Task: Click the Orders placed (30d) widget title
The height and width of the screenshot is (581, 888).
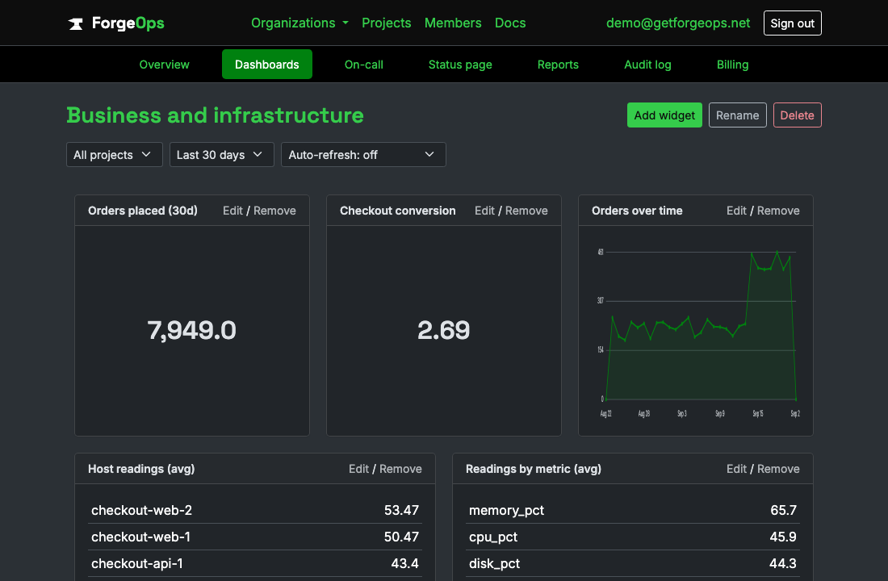Action: point(143,211)
